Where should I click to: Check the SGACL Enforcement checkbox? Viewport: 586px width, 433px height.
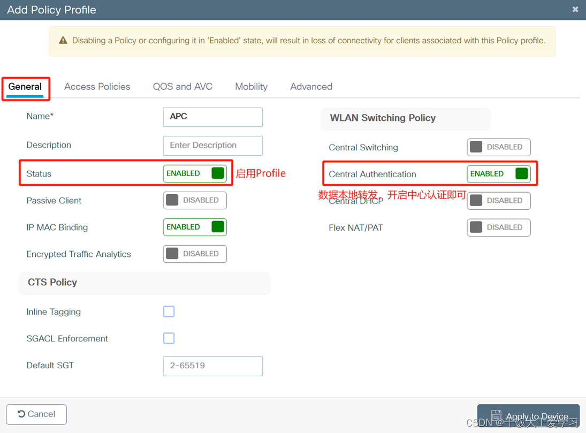point(169,338)
